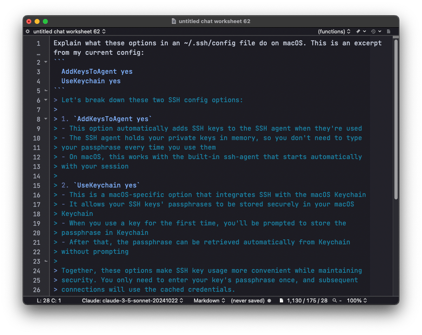Image resolution: width=422 pixels, height=335 pixels.
Task: Change the Claude model in the status bar popup
Action: coord(132,300)
